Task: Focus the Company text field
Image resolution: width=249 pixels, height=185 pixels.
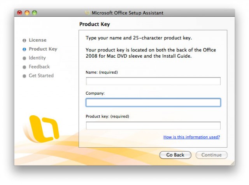Action: point(153,102)
